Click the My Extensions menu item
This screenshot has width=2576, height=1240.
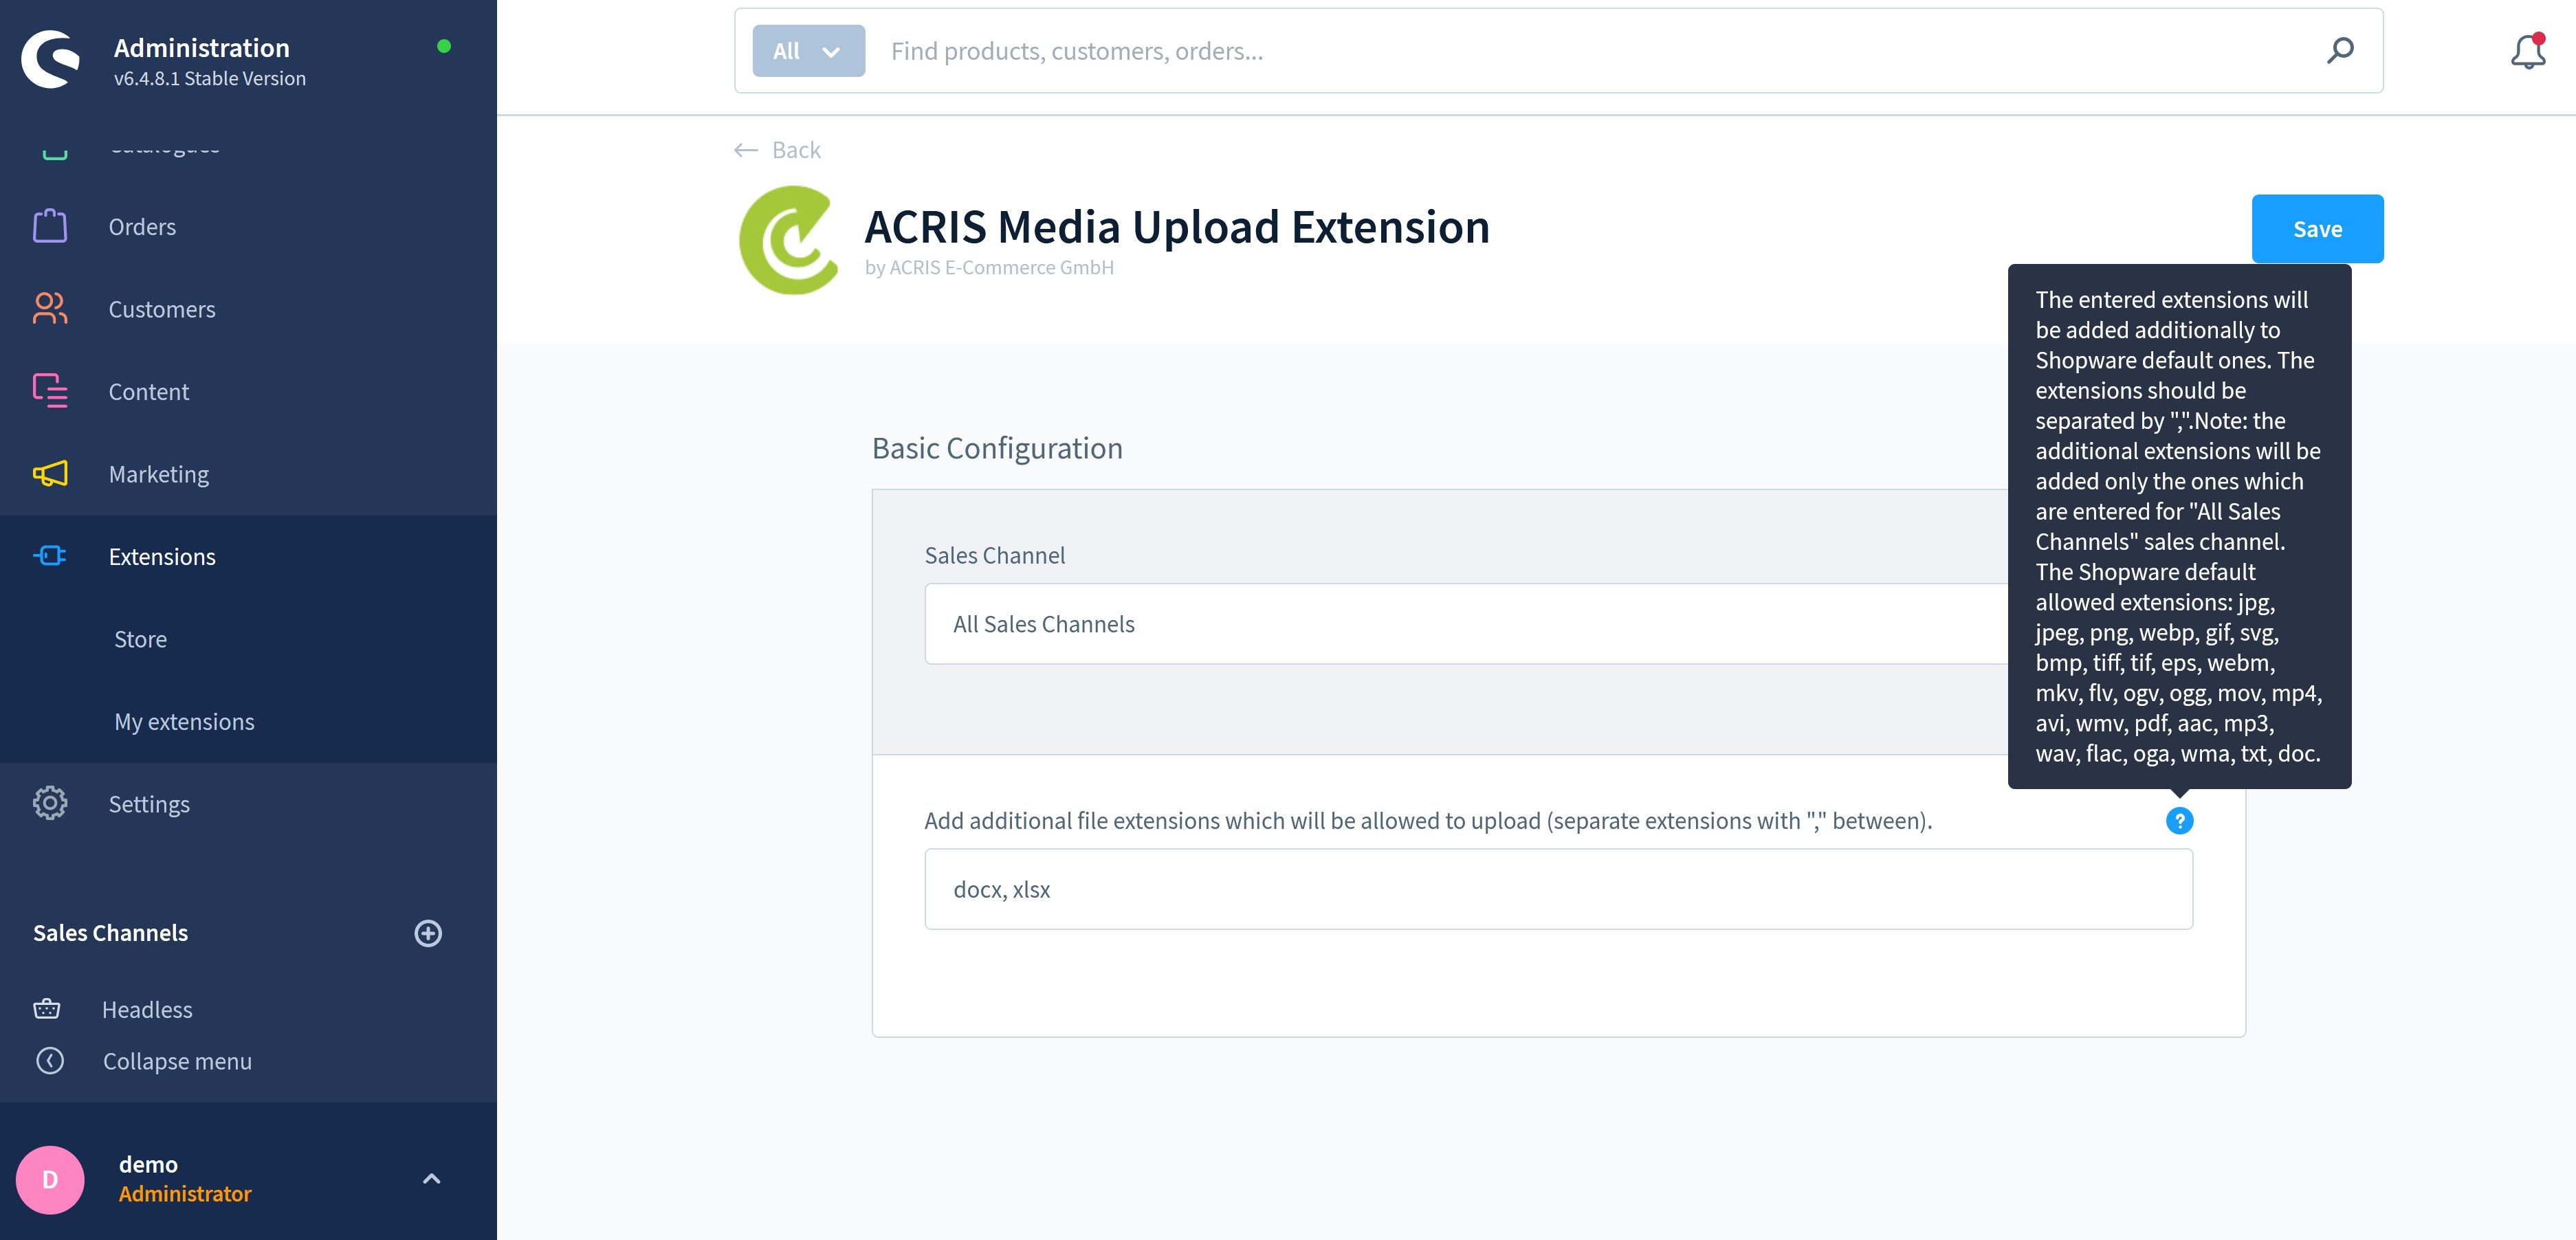pyautogui.click(x=184, y=721)
